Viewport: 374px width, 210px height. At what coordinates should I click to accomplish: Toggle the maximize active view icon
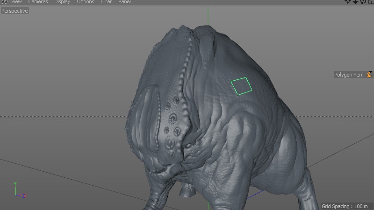[370, 1]
